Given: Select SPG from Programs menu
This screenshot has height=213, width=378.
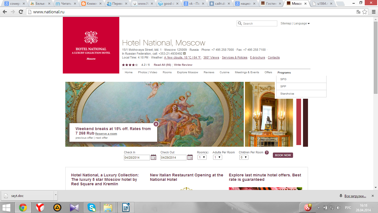Looking at the screenshot, I should [301, 79].
